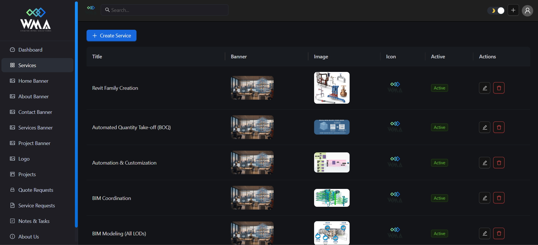Edit the BIM Modeling (All LODs) service

tap(485, 233)
